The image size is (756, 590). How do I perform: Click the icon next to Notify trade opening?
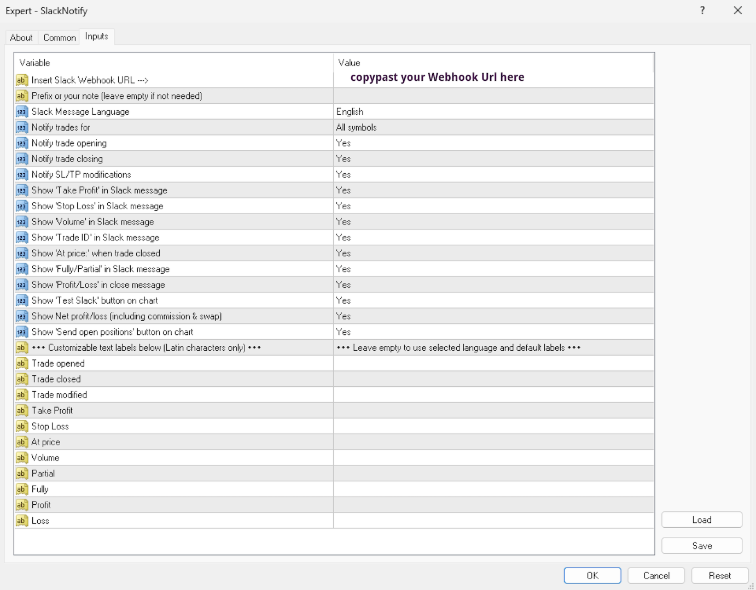pos(21,144)
